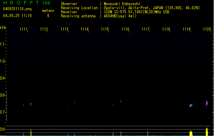This screenshot has width=214, height=136.
Task: Click time axis label 1120
Action: tap(207, 29)
